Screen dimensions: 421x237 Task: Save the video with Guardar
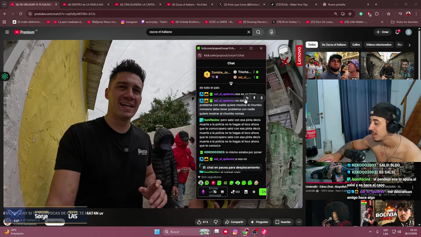(x=283, y=222)
